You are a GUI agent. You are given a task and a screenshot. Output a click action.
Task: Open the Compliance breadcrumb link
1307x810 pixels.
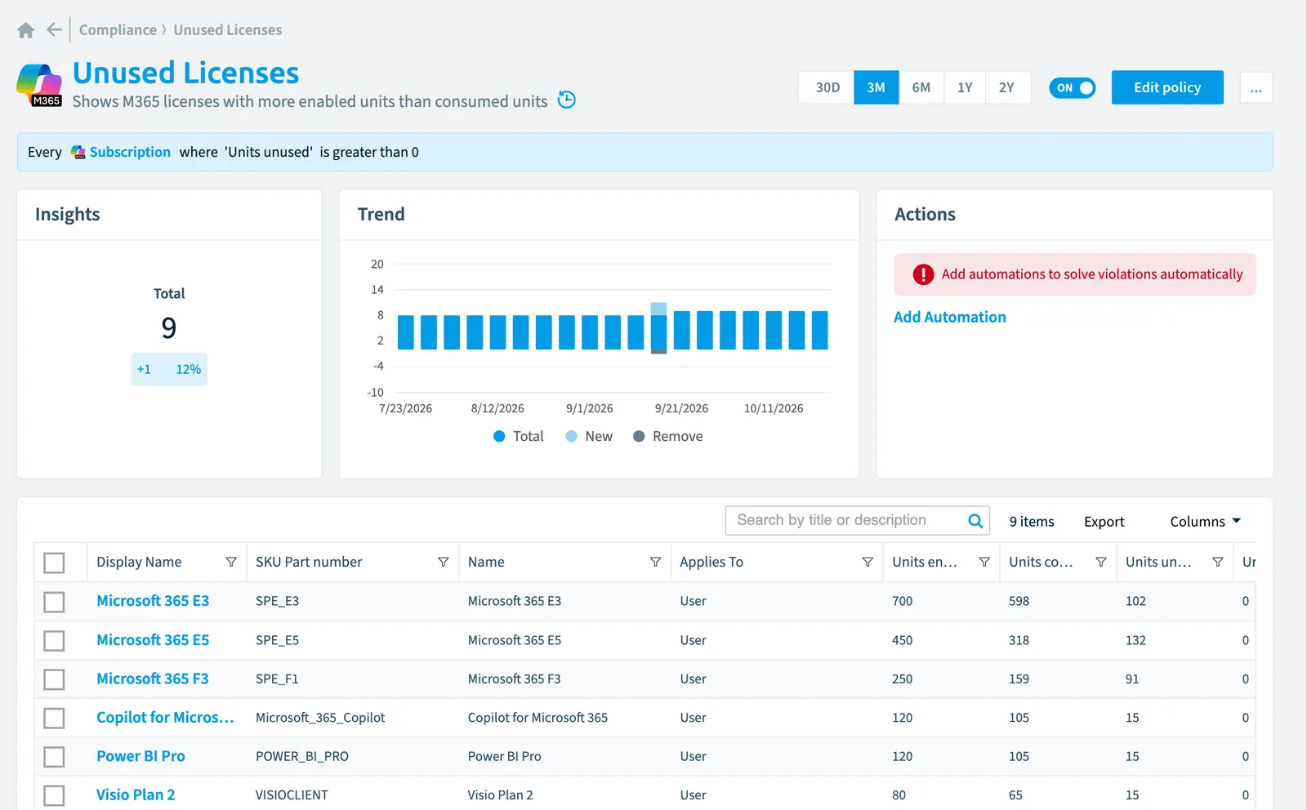(118, 30)
